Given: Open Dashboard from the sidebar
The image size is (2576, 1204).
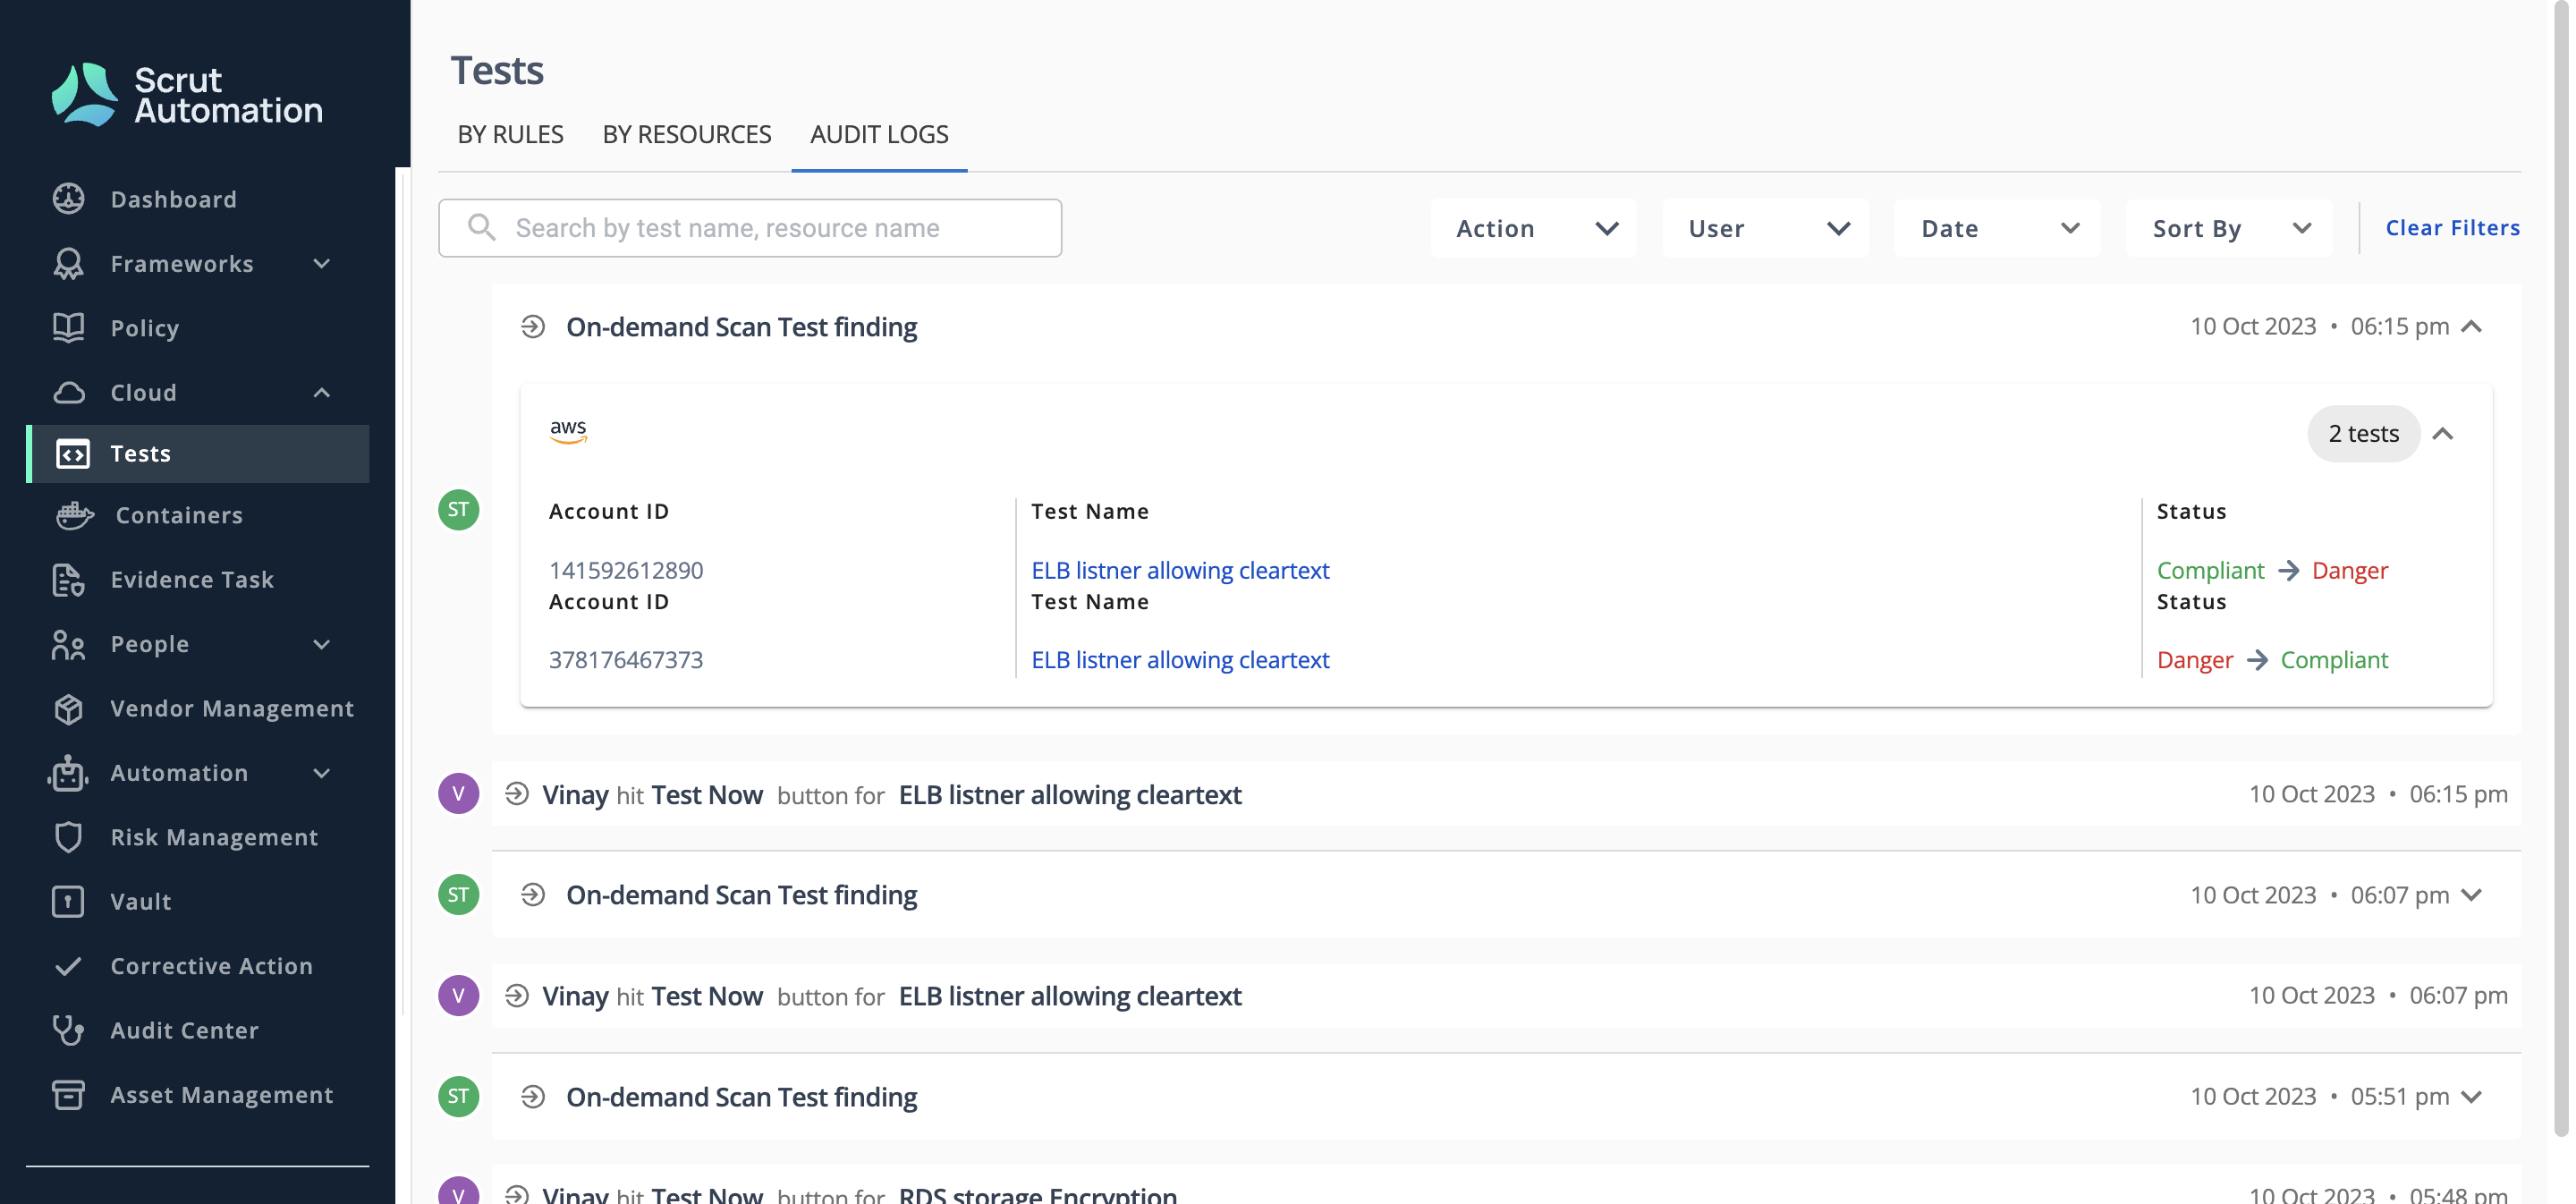Looking at the screenshot, I should [x=173, y=199].
